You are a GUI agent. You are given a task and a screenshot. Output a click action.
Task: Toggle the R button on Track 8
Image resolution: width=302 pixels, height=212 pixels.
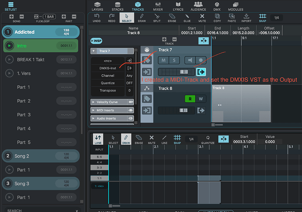(x=189, y=99)
